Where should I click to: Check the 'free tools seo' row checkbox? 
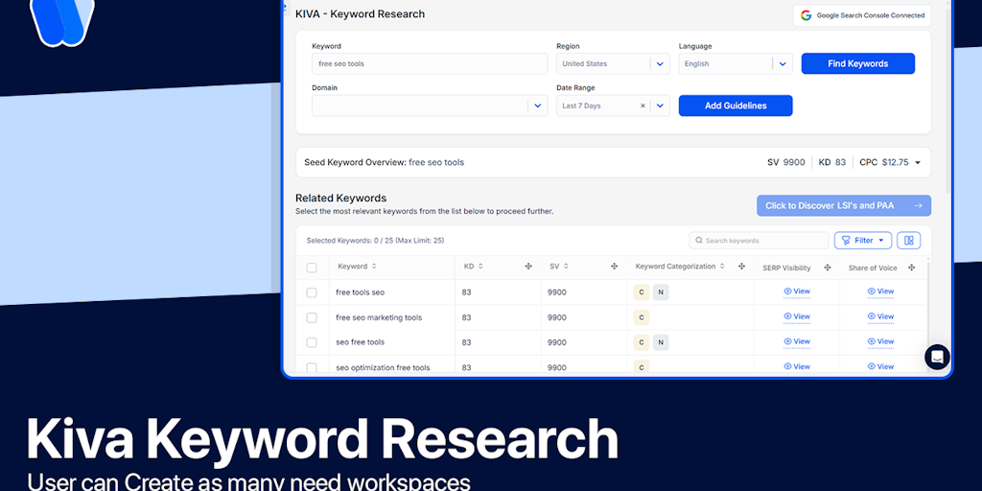[x=312, y=292]
